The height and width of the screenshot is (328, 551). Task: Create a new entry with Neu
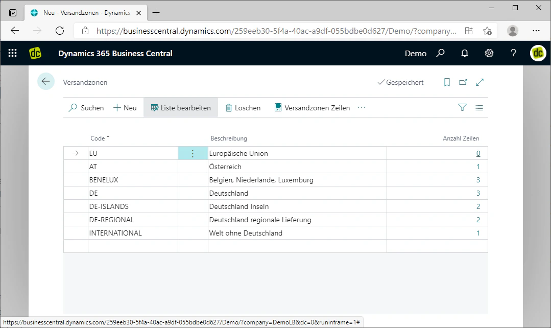(125, 108)
